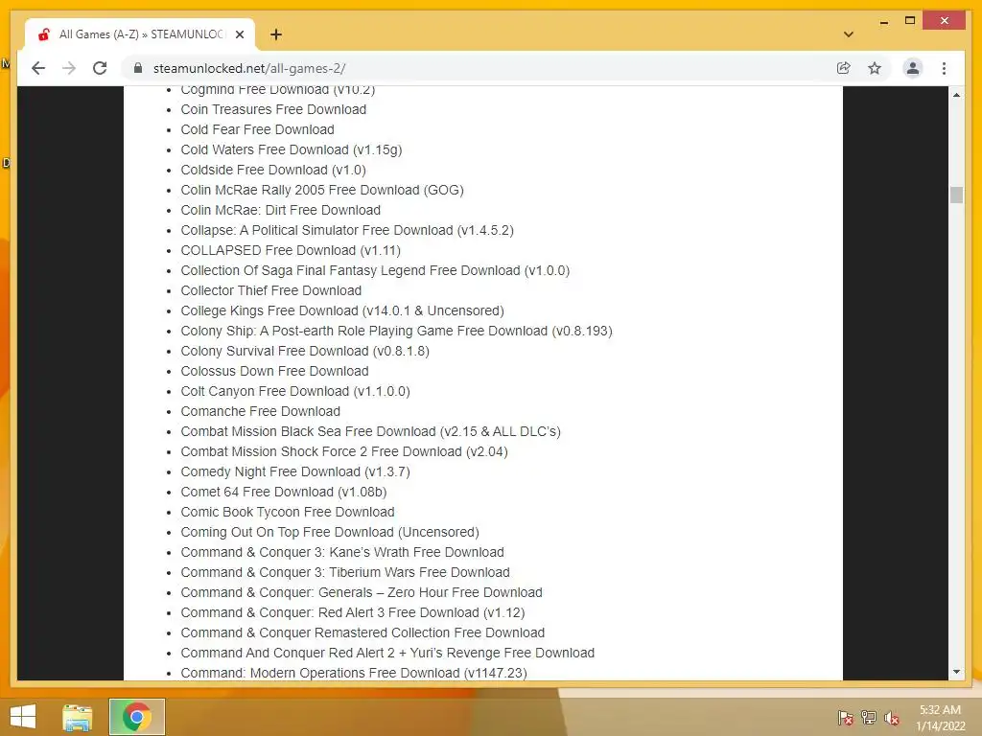The width and height of the screenshot is (982, 736).
Task: Reload the page with refresh icon
Action: 100,68
